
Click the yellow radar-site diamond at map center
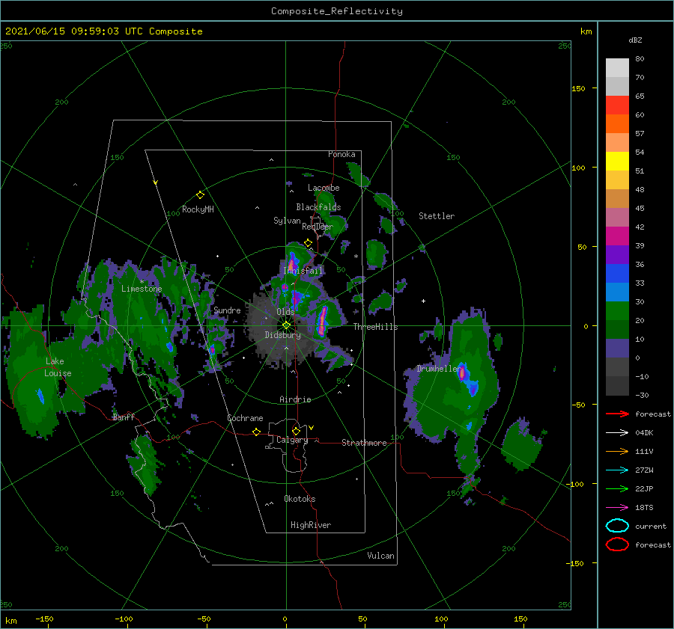point(286,325)
